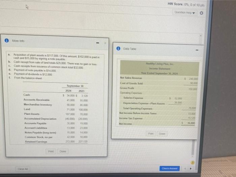236x177 pixels.
Task: Click Income Tax Expense line
Action: [x=131, y=118]
